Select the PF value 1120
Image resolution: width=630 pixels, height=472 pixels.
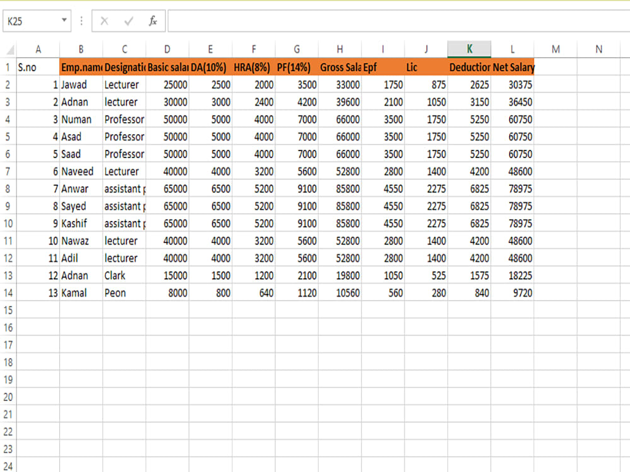(x=297, y=293)
